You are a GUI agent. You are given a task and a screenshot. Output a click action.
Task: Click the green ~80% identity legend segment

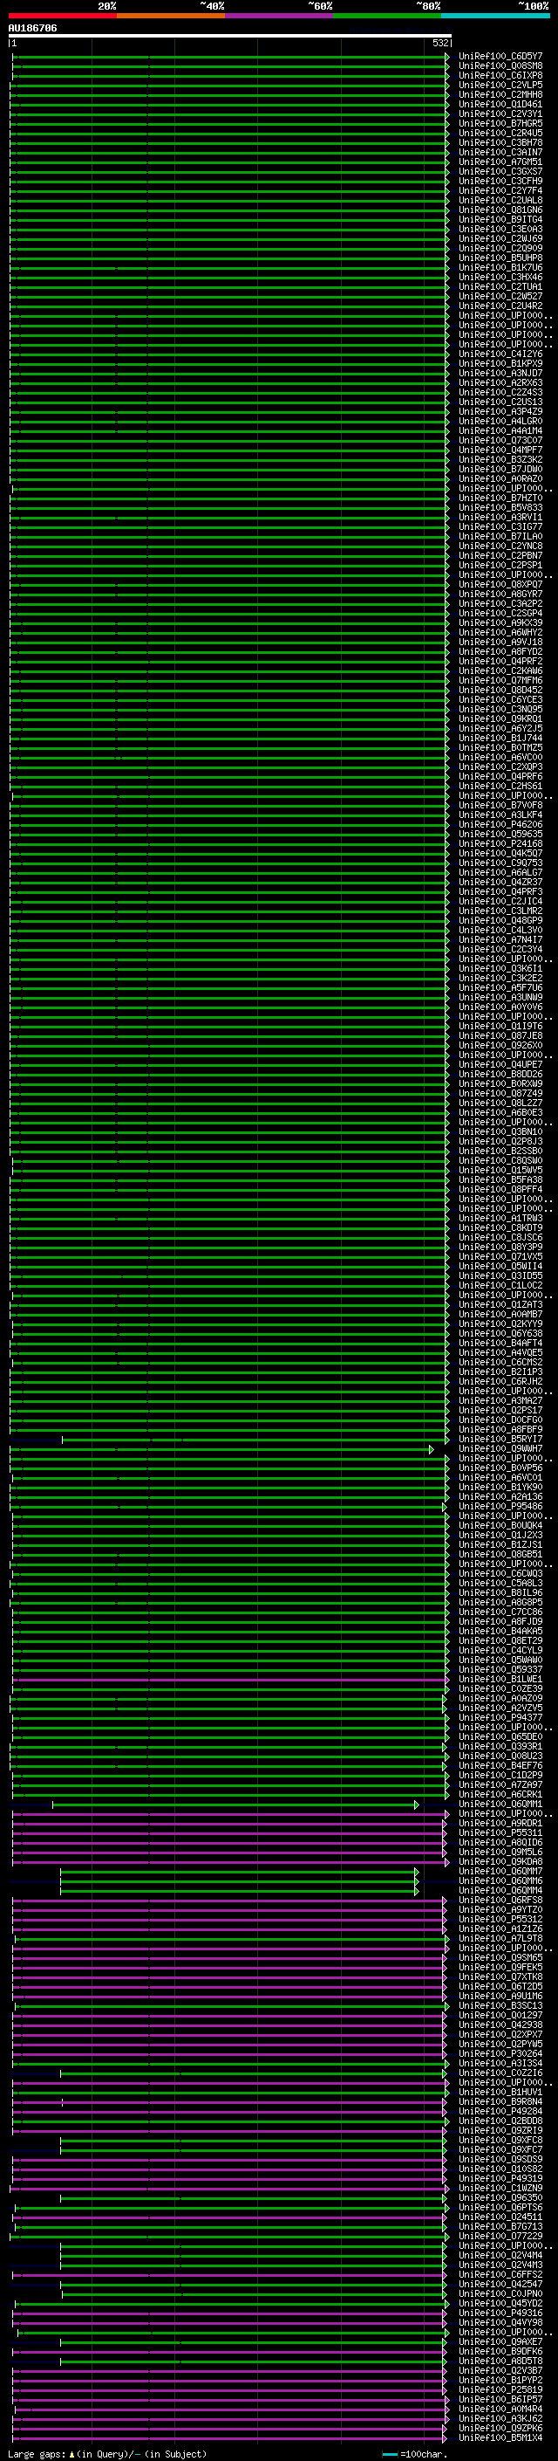pyautogui.click(x=387, y=17)
